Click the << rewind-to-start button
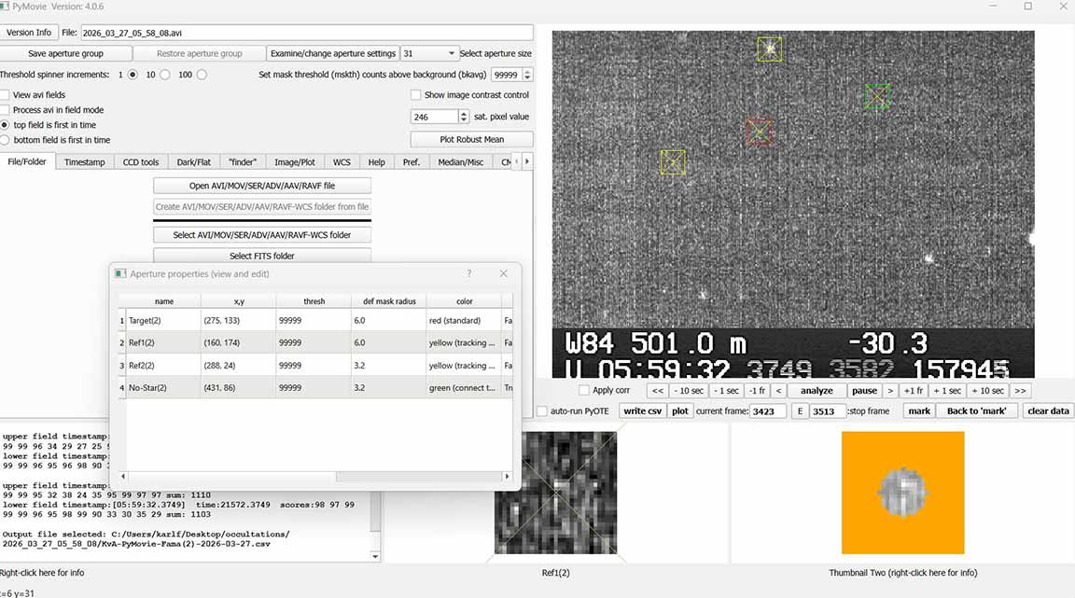Image resolution: width=1075 pixels, height=598 pixels. tap(658, 391)
